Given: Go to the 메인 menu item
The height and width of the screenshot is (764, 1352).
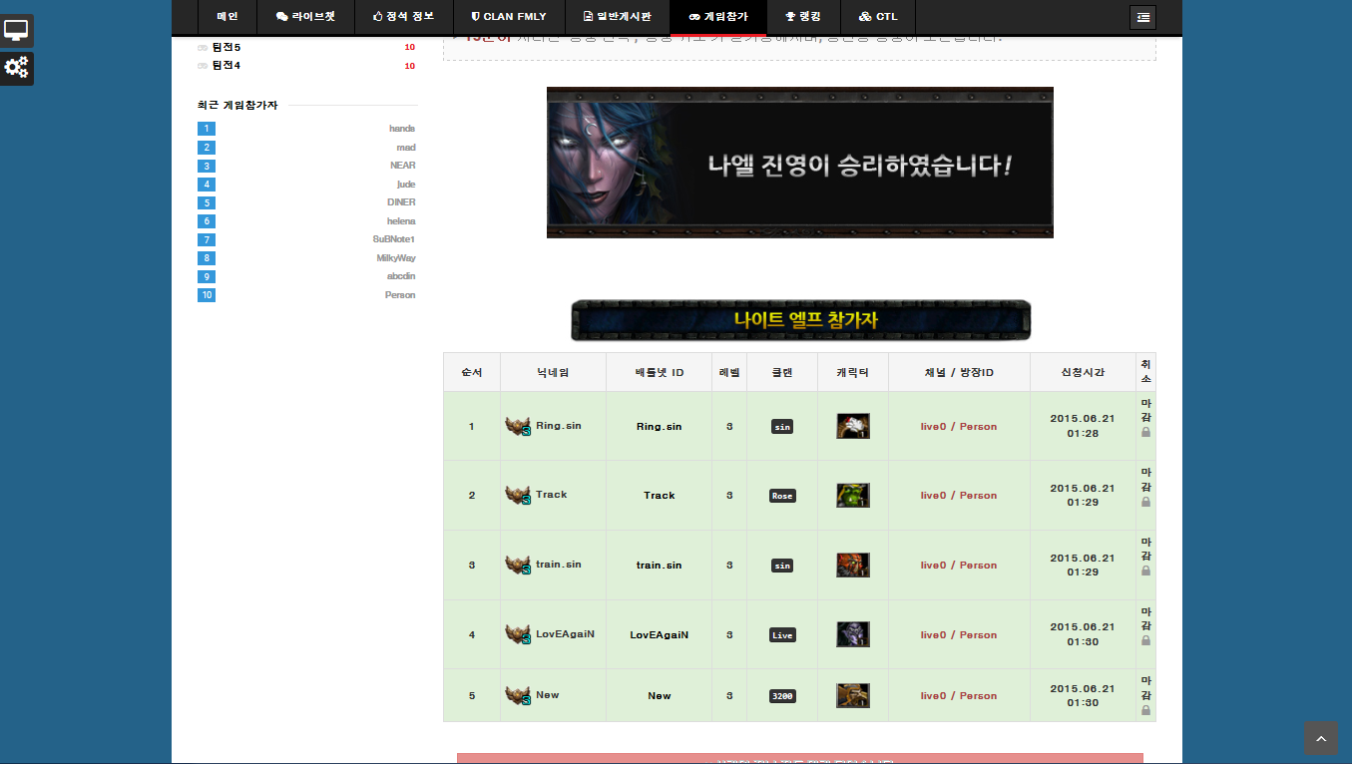Looking at the screenshot, I should 227,17.
